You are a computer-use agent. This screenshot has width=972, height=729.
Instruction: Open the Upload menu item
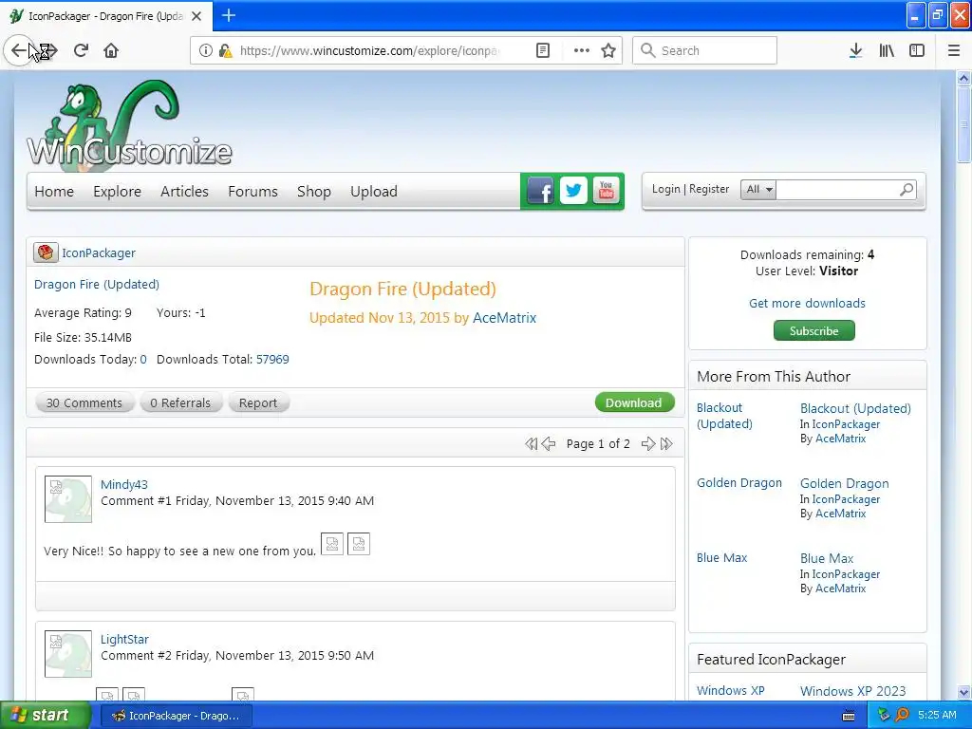pyautogui.click(x=374, y=192)
